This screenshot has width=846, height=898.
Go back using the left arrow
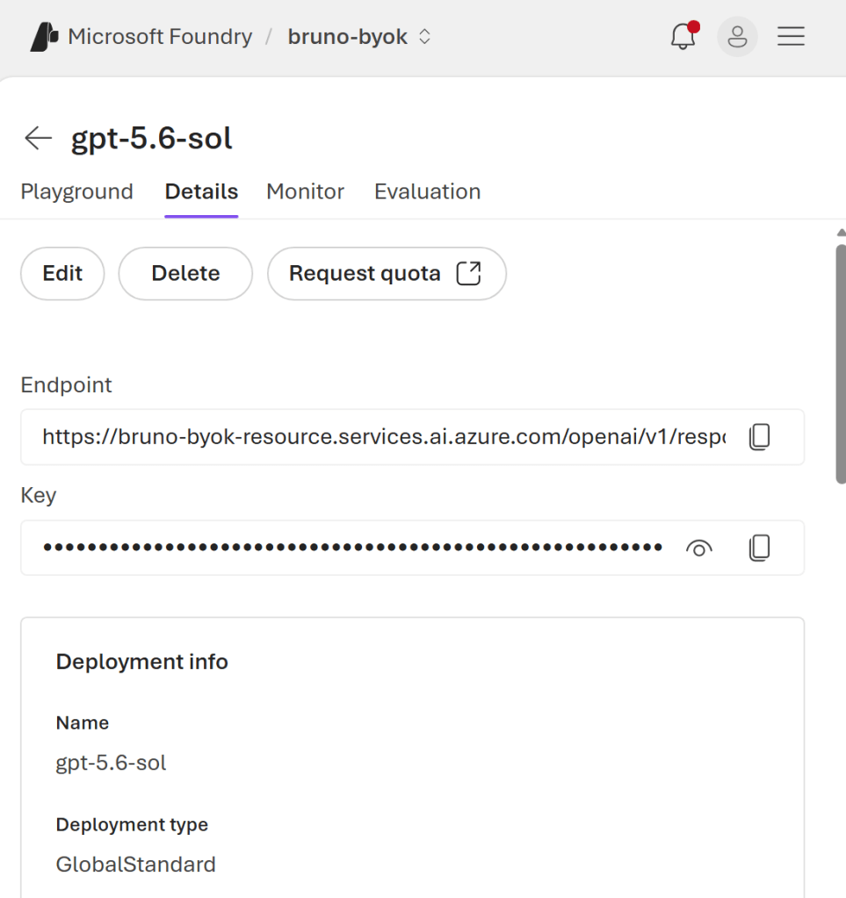(x=39, y=138)
